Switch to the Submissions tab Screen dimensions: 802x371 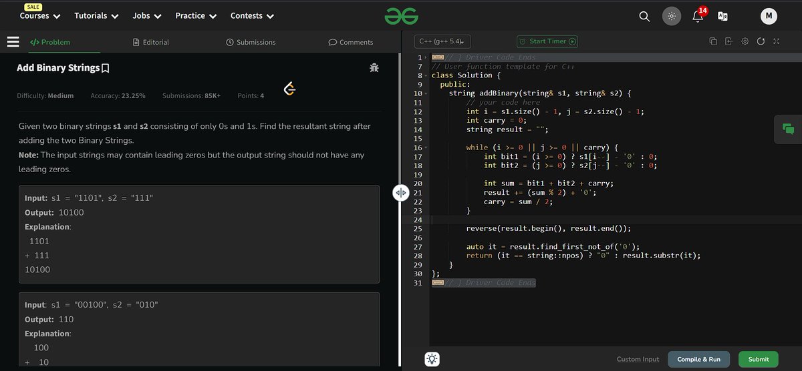(x=251, y=42)
